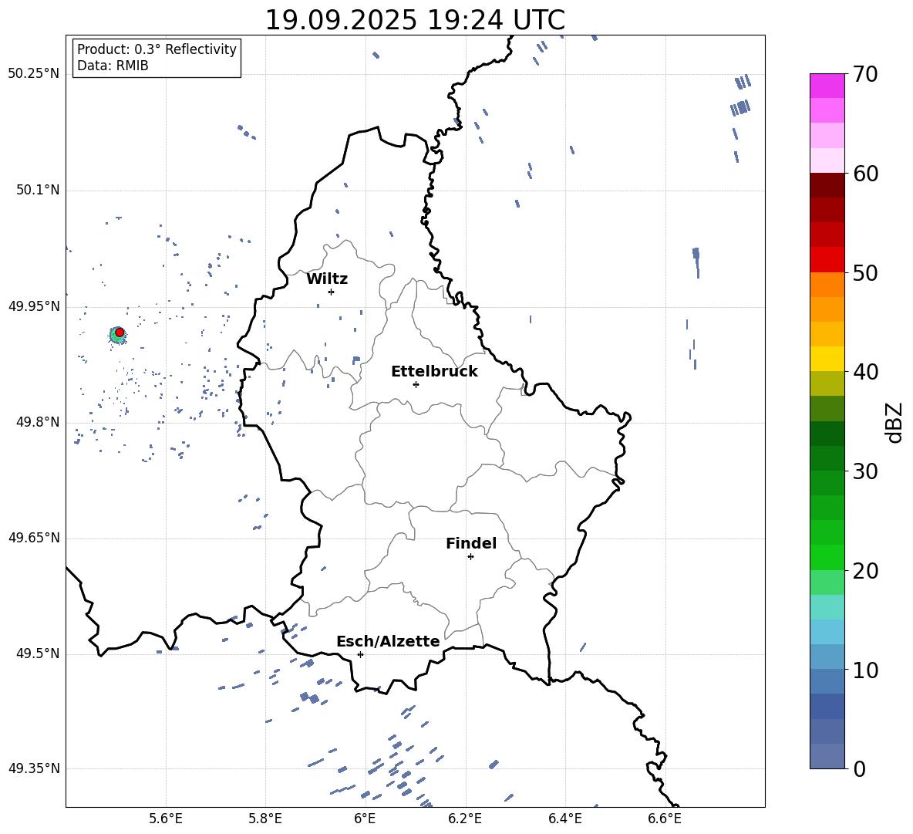Click the colorbar 40 tick label
Image resolution: width=913 pixels, height=834 pixels.
click(865, 372)
